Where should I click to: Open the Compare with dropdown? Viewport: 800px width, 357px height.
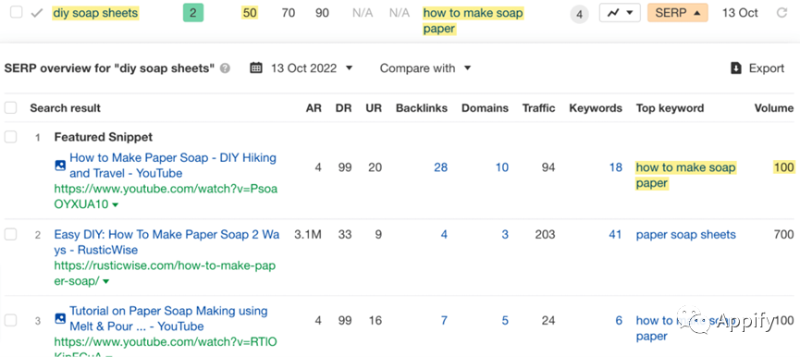[x=425, y=68]
